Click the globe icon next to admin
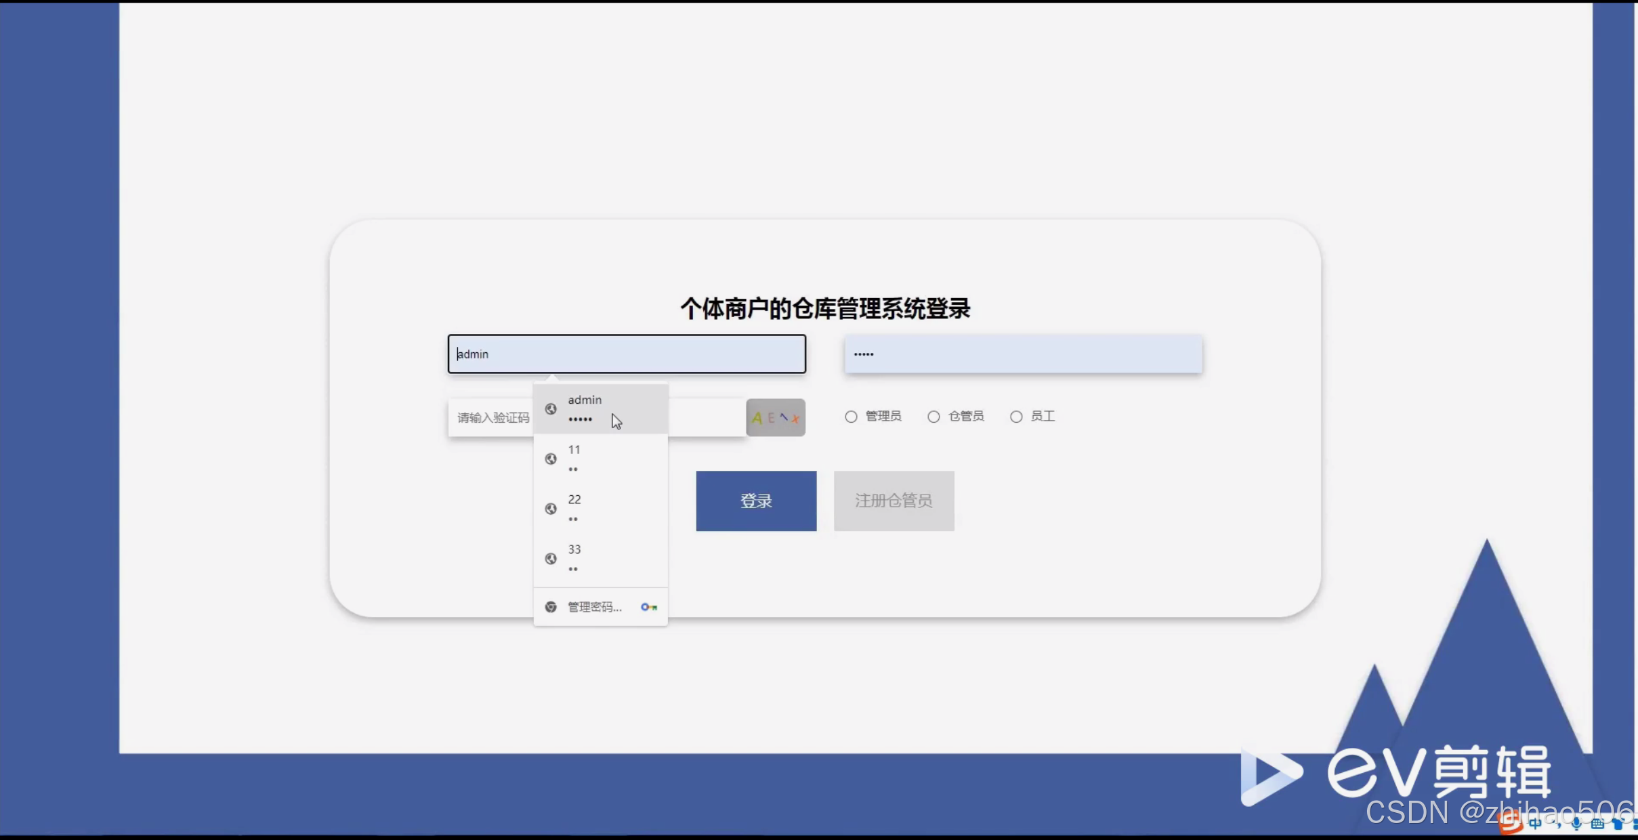This screenshot has height=840, width=1638. pyautogui.click(x=551, y=409)
